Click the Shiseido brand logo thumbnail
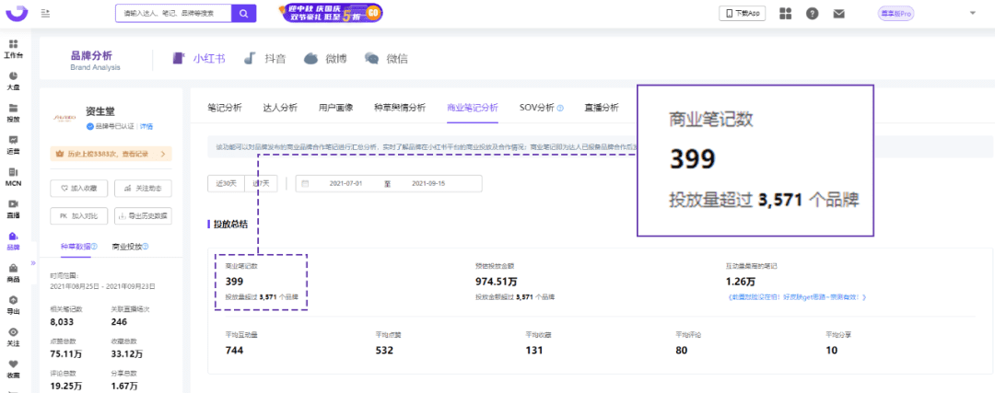The height and width of the screenshot is (393, 995). pyautogui.click(x=64, y=117)
